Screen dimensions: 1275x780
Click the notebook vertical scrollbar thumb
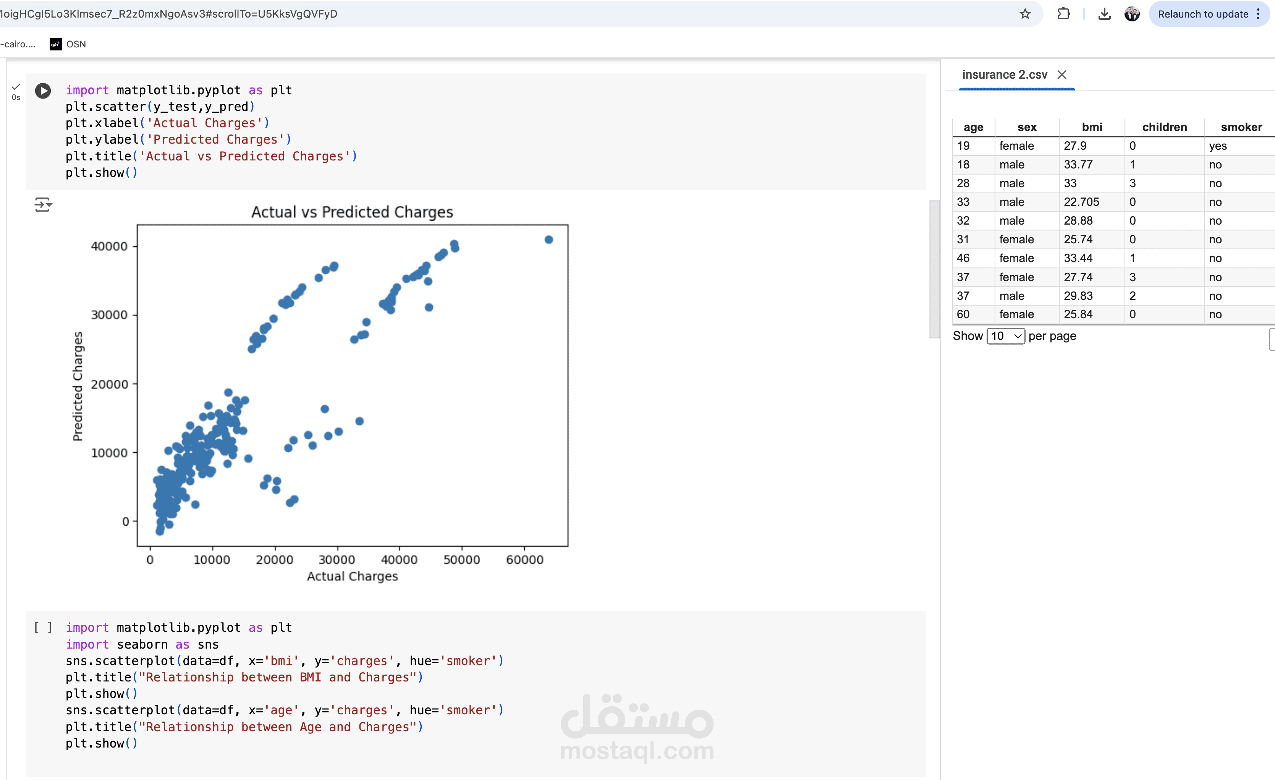pyautogui.click(x=934, y=269)
